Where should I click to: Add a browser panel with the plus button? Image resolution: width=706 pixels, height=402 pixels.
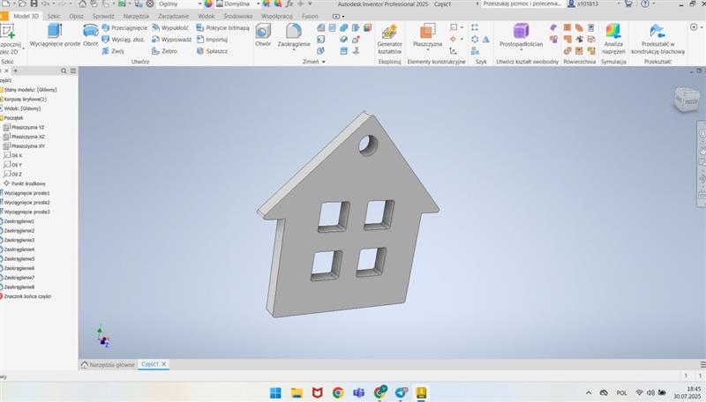(x=15, y=71)
